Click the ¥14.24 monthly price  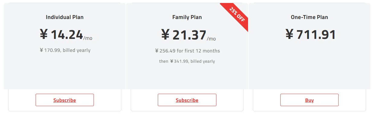[61, 35]
